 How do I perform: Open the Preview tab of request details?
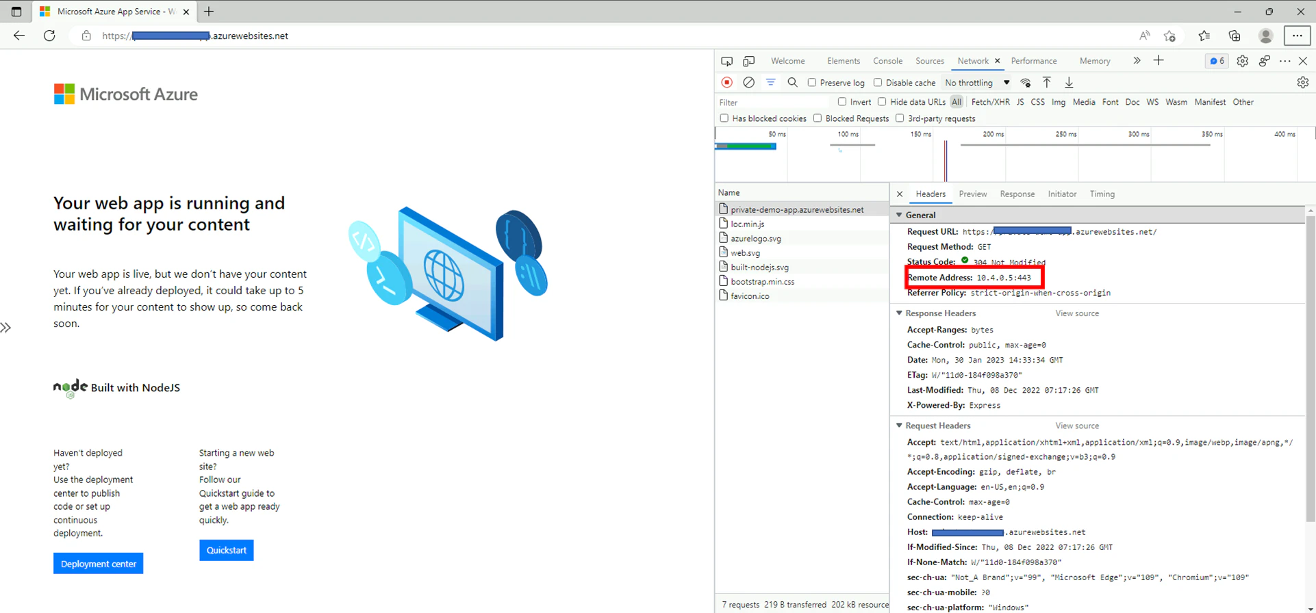pos(973,194)
